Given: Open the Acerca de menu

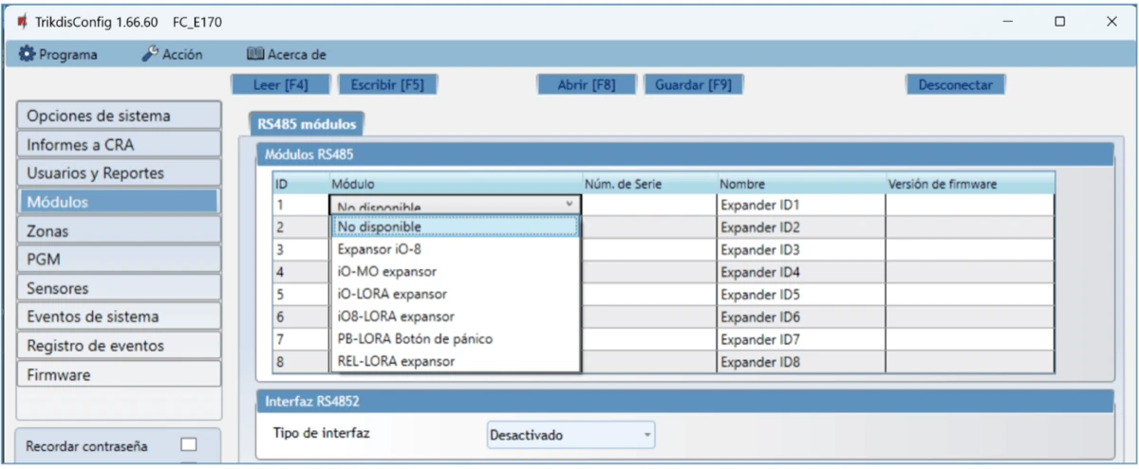Looking at the screenshot, I should (287, 55).
